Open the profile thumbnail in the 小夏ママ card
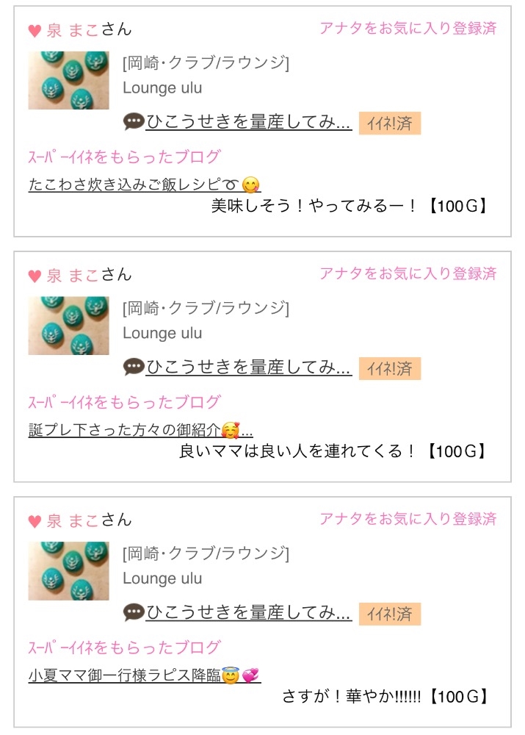Image resolution: width=525 pixels, height=735 pixels. (68, 572)
